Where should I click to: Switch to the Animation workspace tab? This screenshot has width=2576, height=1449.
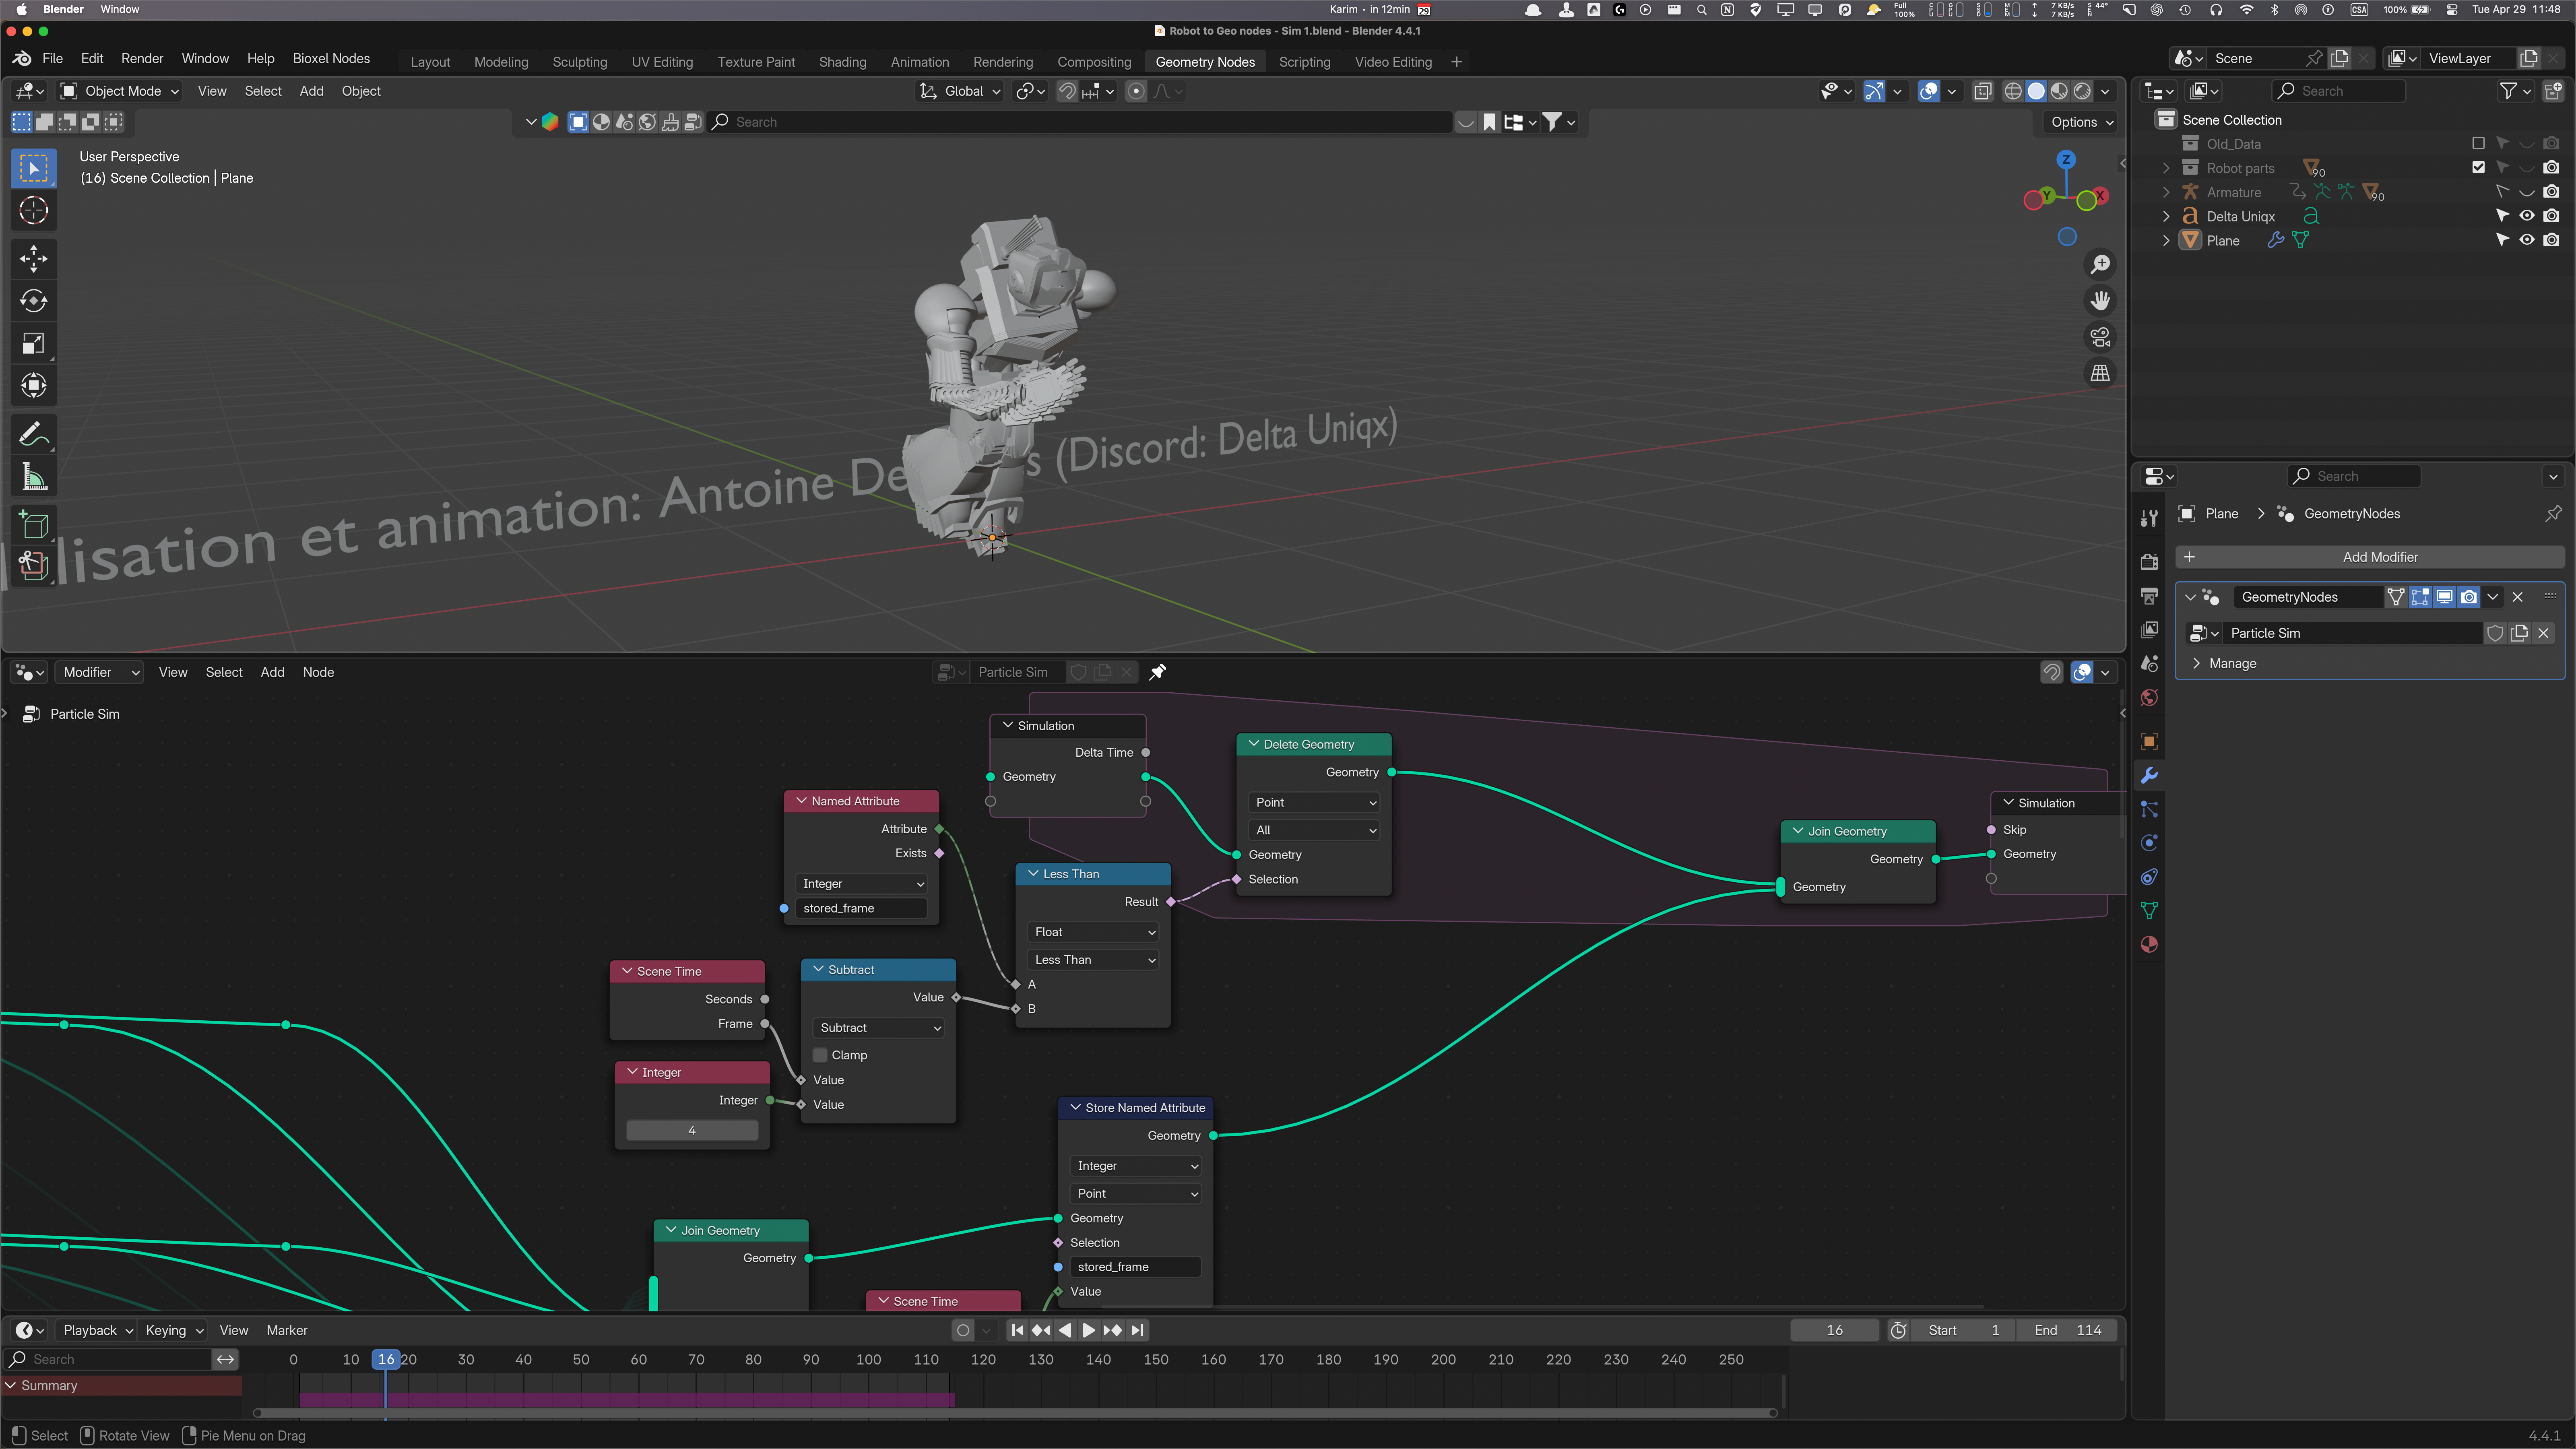tap(920, 62)
